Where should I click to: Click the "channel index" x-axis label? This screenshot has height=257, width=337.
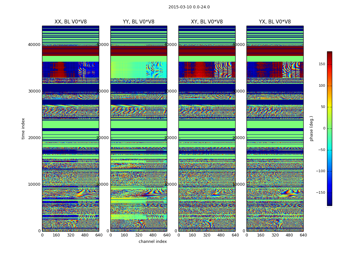pyautogui.click(x=152, y=242)
